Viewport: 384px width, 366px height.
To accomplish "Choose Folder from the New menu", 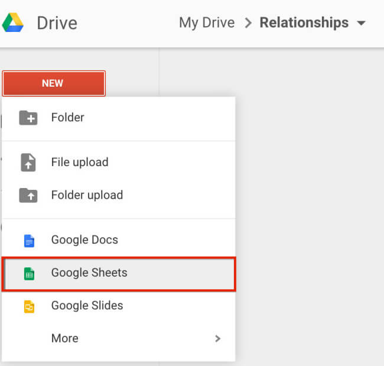I will pos(119,118).
